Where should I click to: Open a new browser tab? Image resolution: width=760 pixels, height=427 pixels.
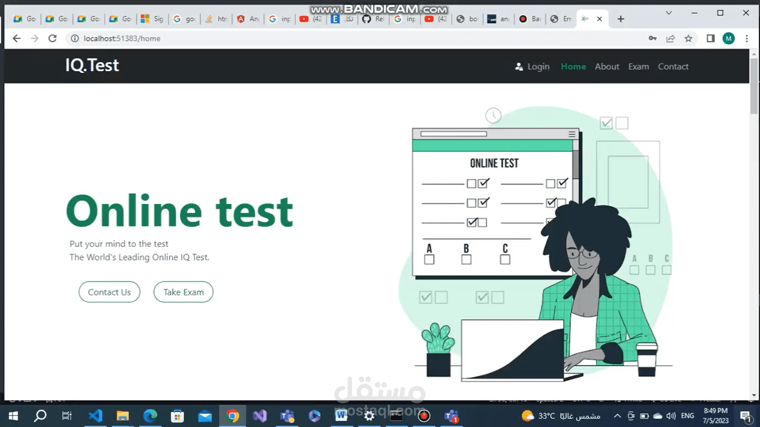(621, 19)
